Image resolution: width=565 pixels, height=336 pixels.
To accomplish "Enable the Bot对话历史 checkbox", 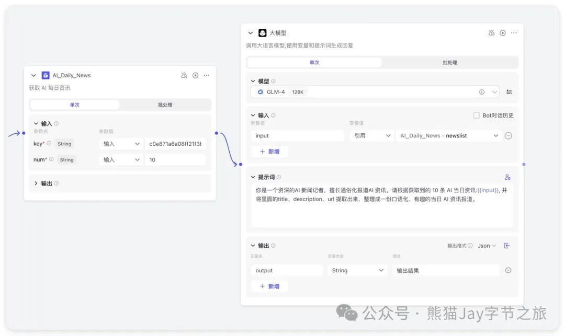I will (476, 115).
